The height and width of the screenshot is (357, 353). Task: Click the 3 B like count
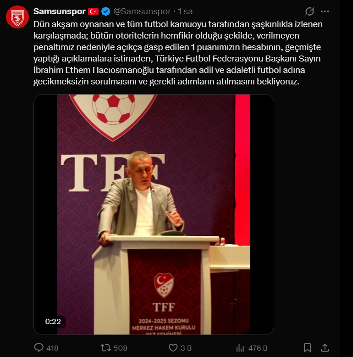point(186,348)
